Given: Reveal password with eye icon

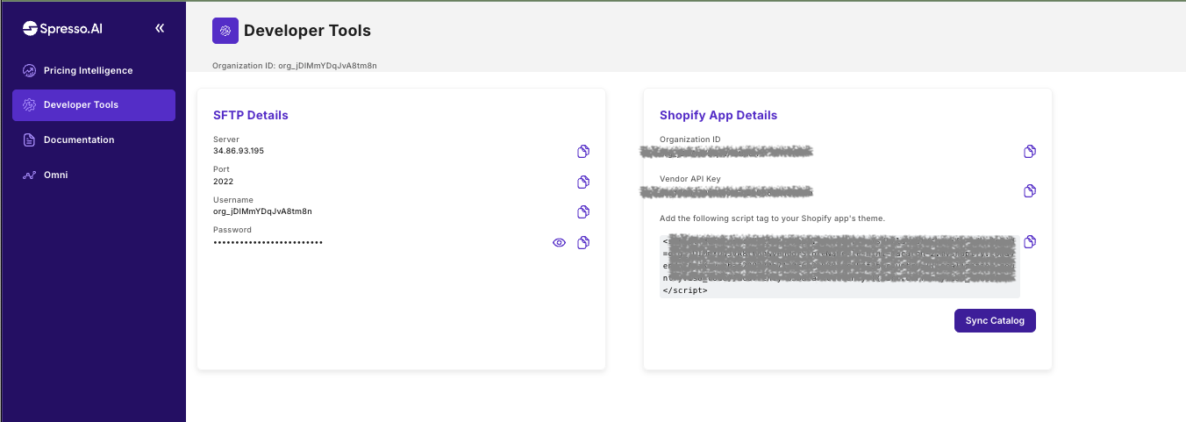Looking at the screenshot, I should 559,243.
